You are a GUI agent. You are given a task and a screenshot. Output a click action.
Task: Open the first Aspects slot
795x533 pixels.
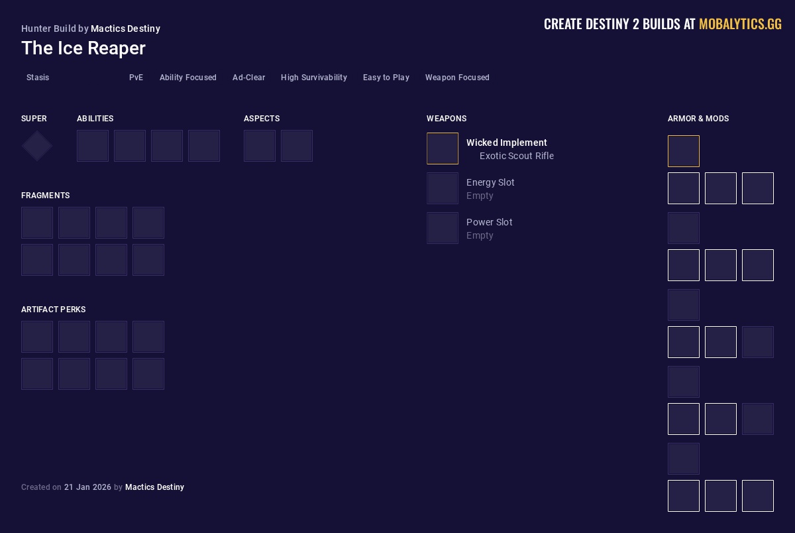[260, 146]
